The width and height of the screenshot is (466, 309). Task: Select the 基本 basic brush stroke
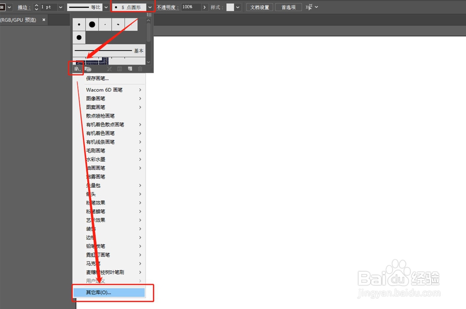point(109,51)
